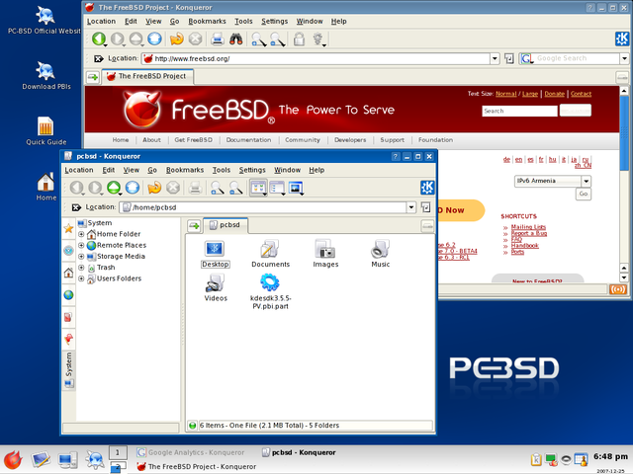The image size is (633, 474).
Task: Click Find binoculars icon in FreeBSD Konqueror
Action: click(236, 39)
